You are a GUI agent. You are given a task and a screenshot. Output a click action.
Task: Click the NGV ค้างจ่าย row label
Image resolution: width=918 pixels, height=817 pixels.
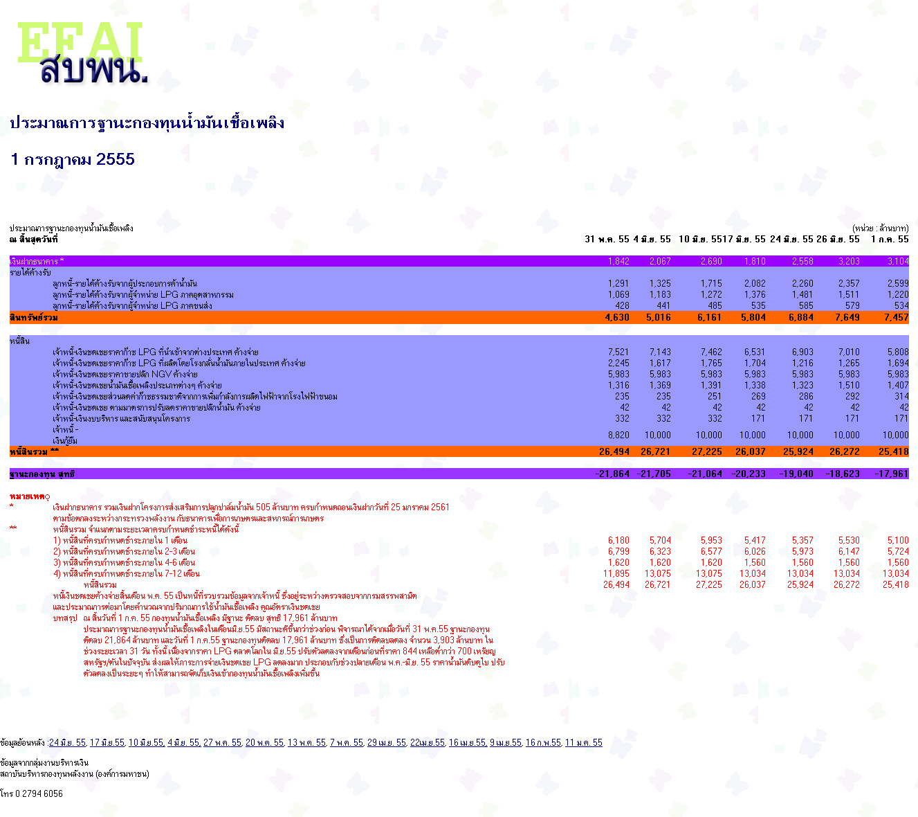point(125,375)
